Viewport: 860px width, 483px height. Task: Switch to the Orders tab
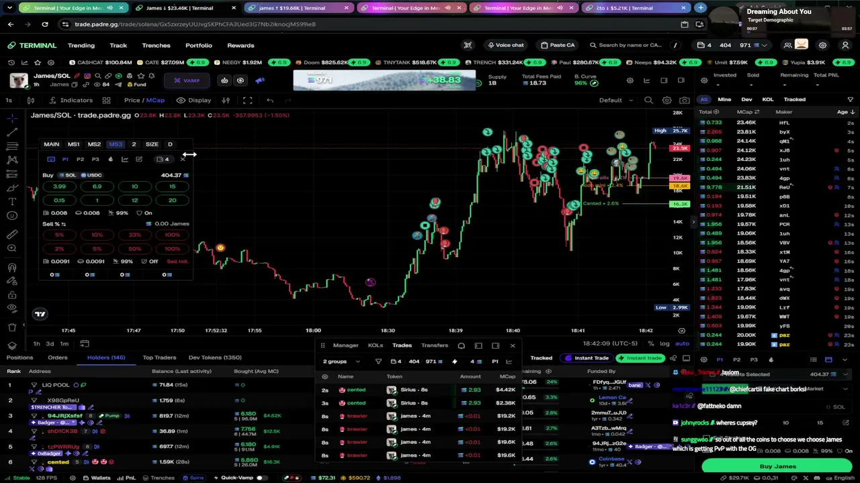coord(57,358)
